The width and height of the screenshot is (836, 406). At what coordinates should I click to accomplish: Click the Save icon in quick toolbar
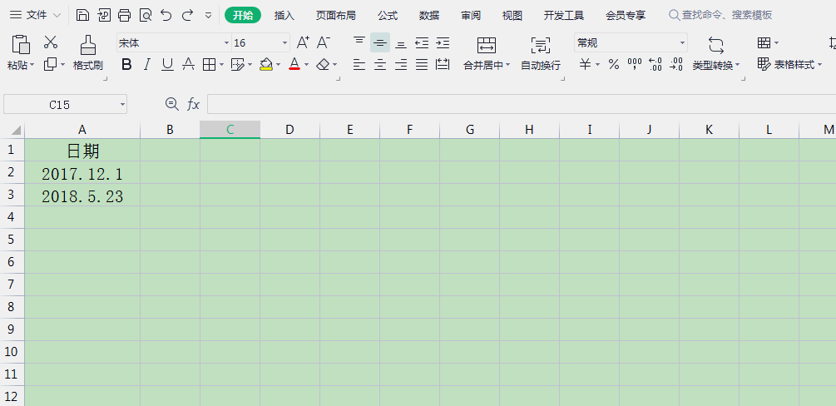tap(82, 15)
